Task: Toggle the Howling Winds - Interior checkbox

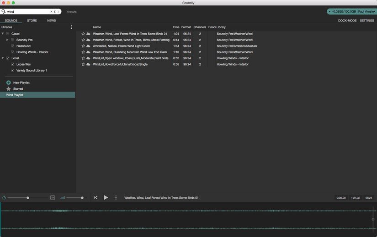Action: pos(12,52)
